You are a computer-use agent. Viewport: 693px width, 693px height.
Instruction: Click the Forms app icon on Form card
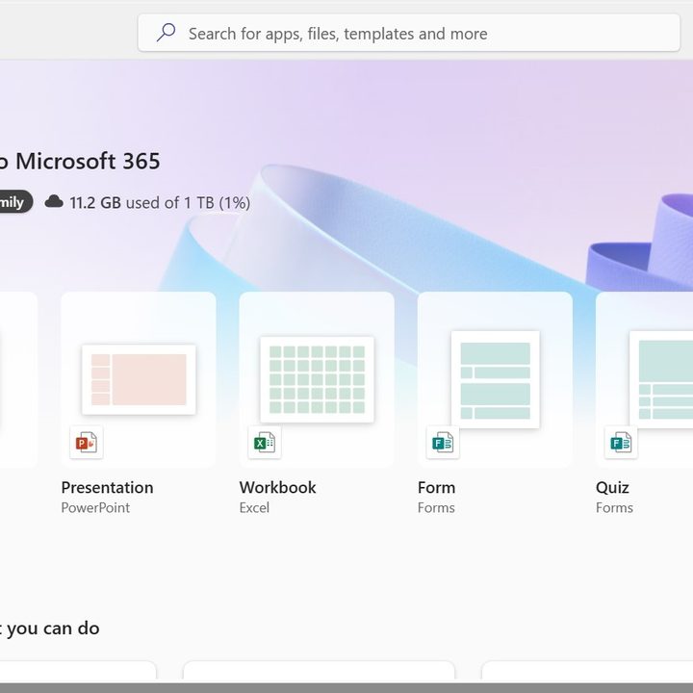[443, 443]
